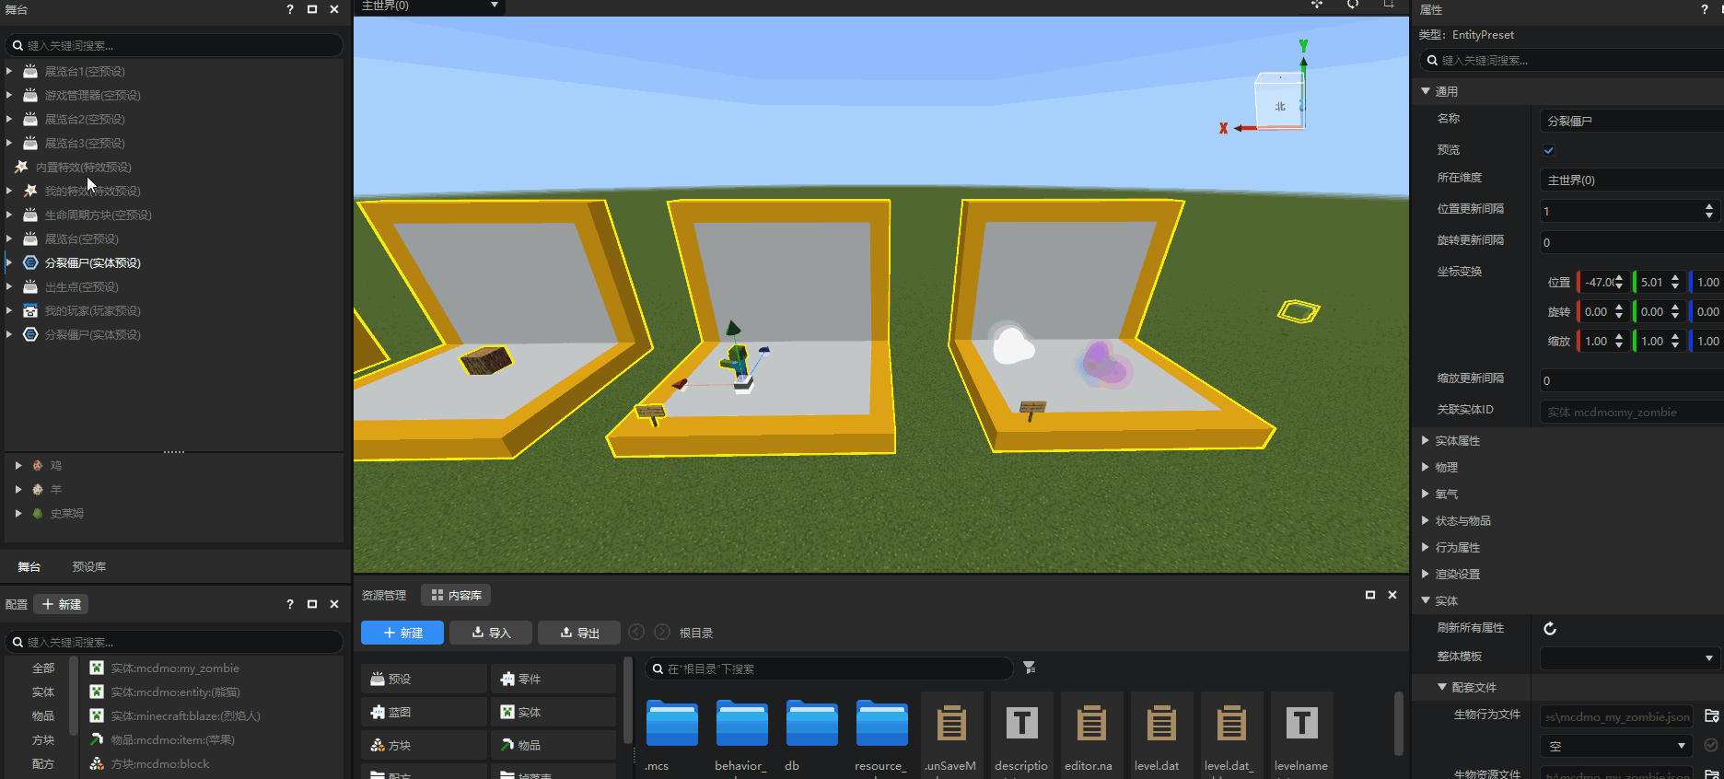Toggle the 预览 checkbox

click(x=1549, y=150)
